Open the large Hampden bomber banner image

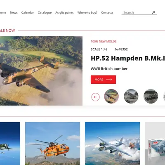41,71
